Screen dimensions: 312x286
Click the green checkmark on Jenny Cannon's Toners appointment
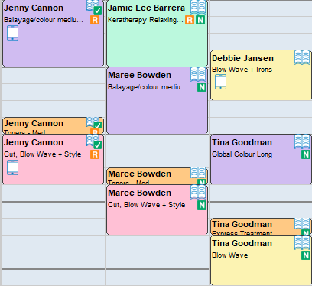point(98,125)
